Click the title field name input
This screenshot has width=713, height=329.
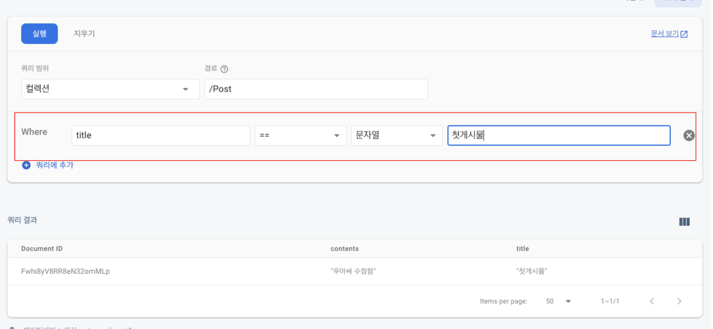[161, 135]
